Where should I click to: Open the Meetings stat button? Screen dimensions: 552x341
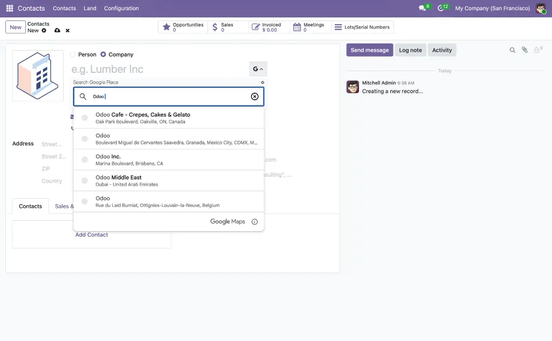coord(310,27)
